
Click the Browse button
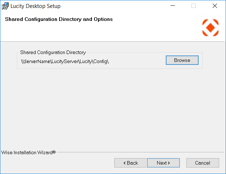(x=182, y=60)
